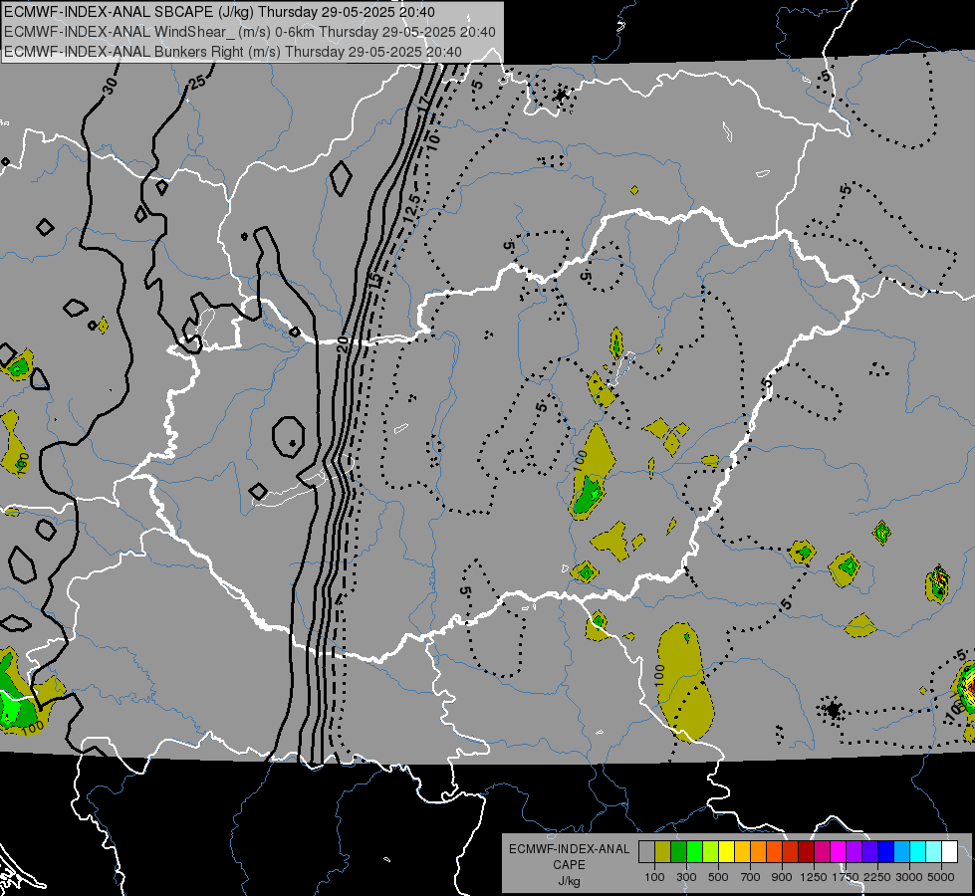
Task: Choose the white 5000 legend swatch
Action: 949,851
